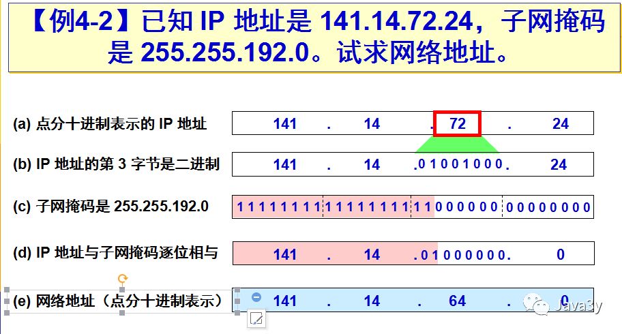Click the binary 01001000 in row (b)

tap(460, 164)
